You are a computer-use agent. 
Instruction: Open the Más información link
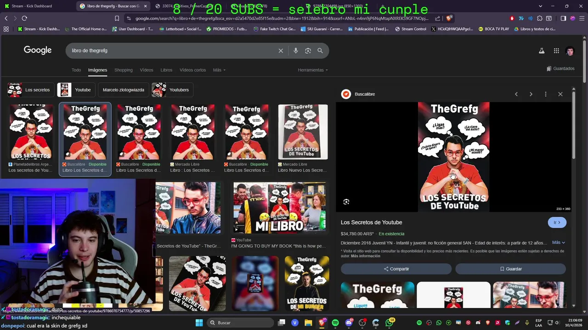pyautogui.click(x=366, y=256)
